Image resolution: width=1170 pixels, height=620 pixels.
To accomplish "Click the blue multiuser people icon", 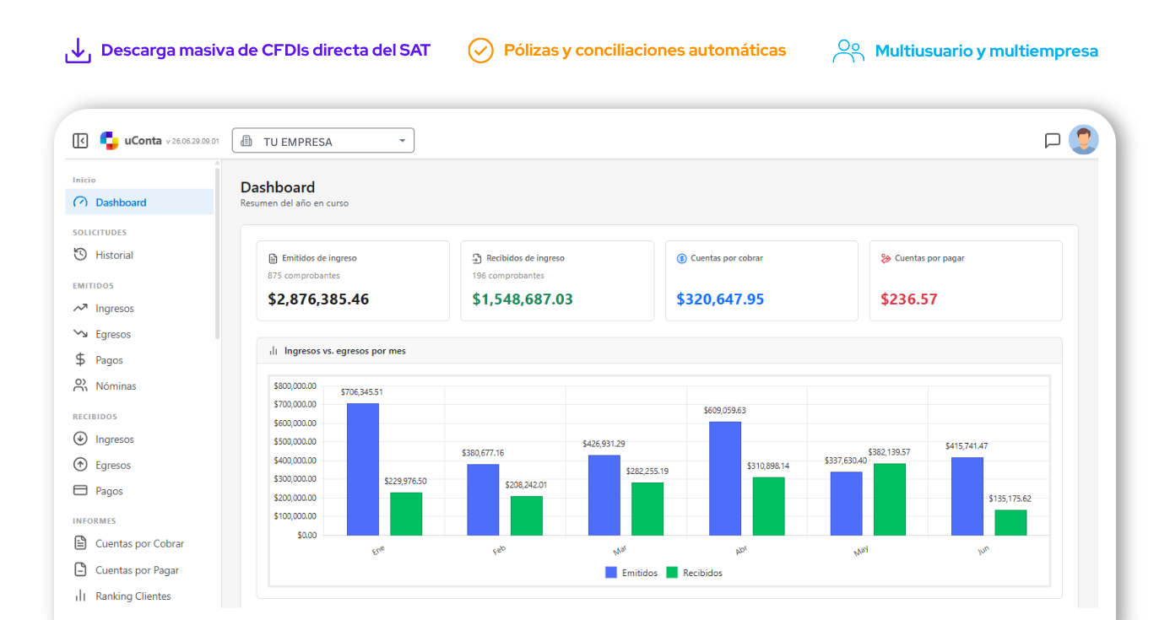I will [848, 51].
